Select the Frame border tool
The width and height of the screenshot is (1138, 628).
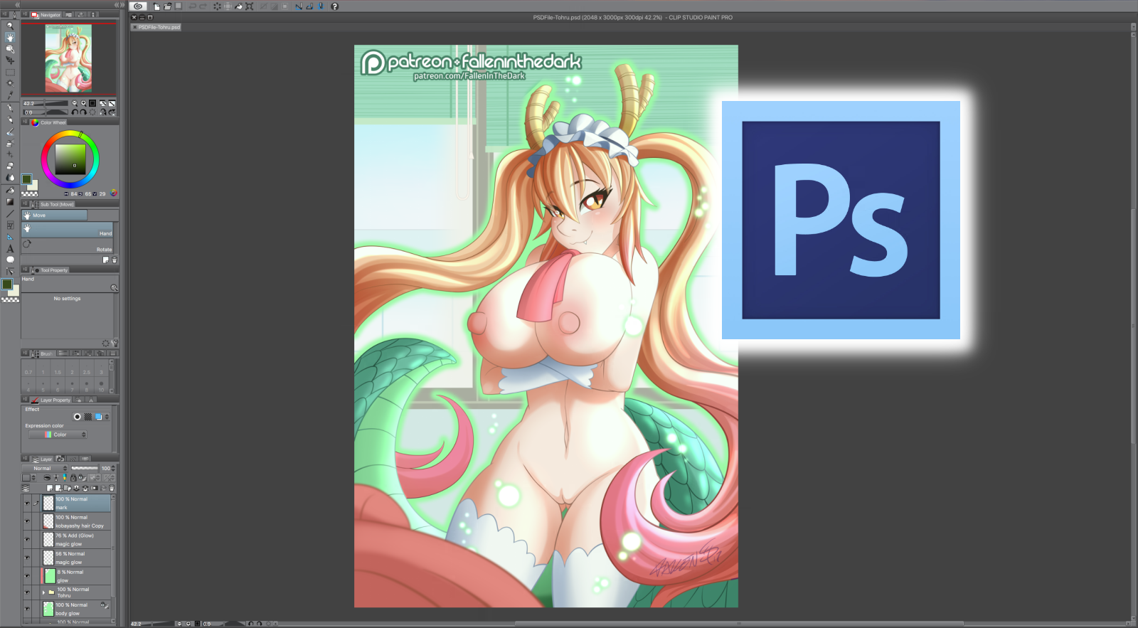(x=10, y=225)
